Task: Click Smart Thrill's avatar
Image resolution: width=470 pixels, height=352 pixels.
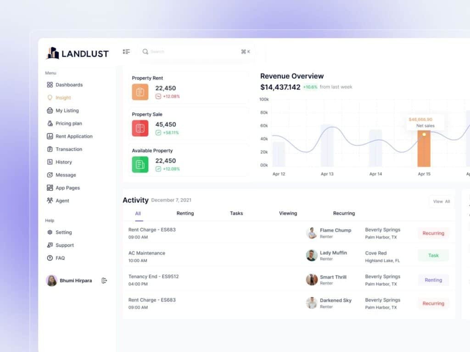Action: pos(312,280)
